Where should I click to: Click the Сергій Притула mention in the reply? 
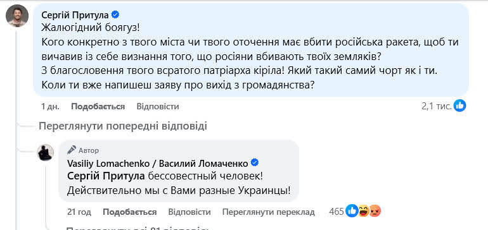[x=106, y=176]
